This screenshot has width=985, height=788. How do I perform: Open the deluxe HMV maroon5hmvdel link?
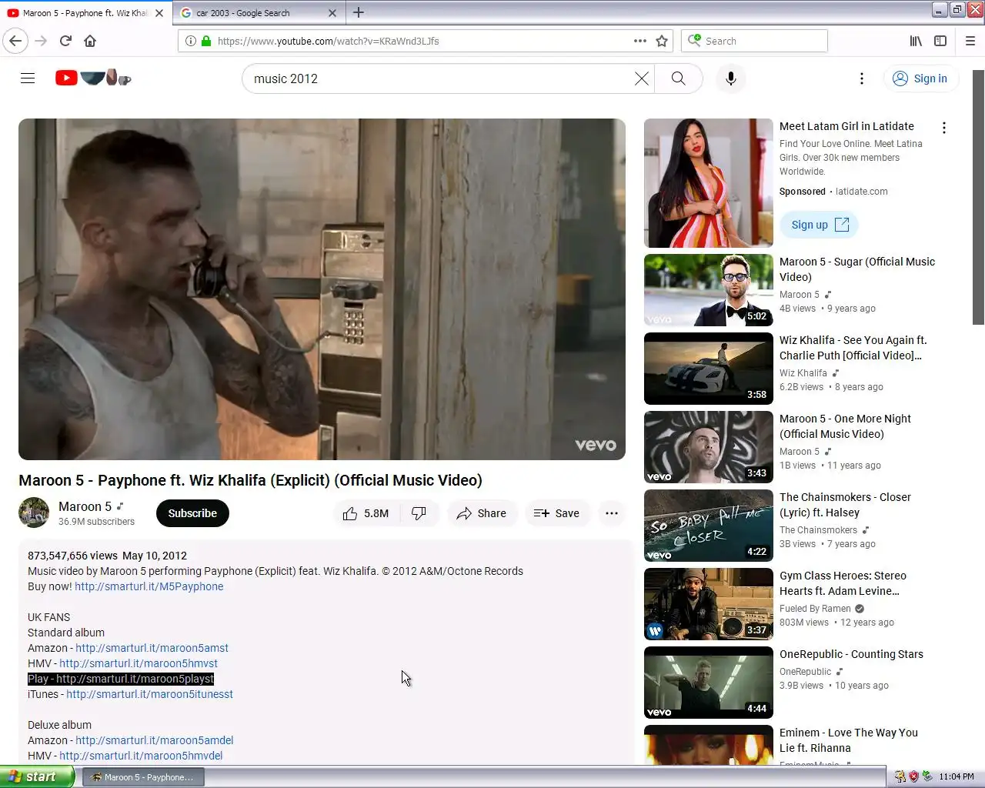click(141, 756)
